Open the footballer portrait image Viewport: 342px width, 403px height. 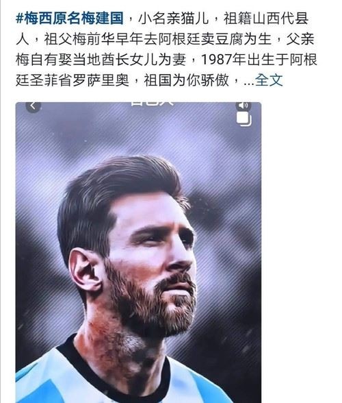[139, 252]
